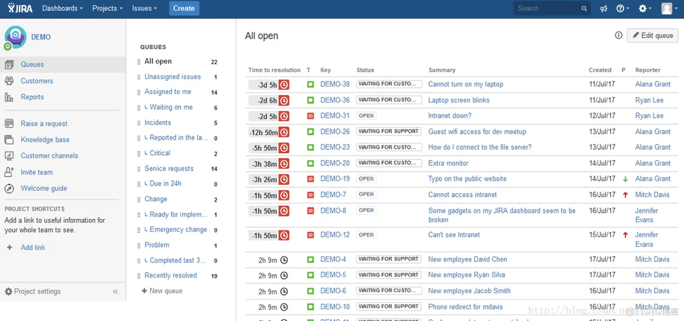Click the search magnifier icon

584,9
